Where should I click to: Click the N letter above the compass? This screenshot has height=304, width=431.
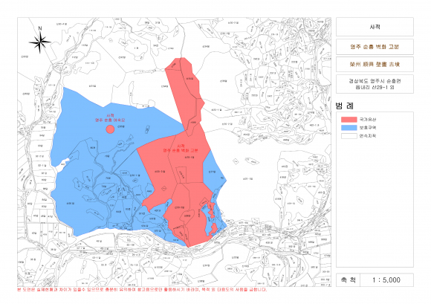(x=40, y=28)
